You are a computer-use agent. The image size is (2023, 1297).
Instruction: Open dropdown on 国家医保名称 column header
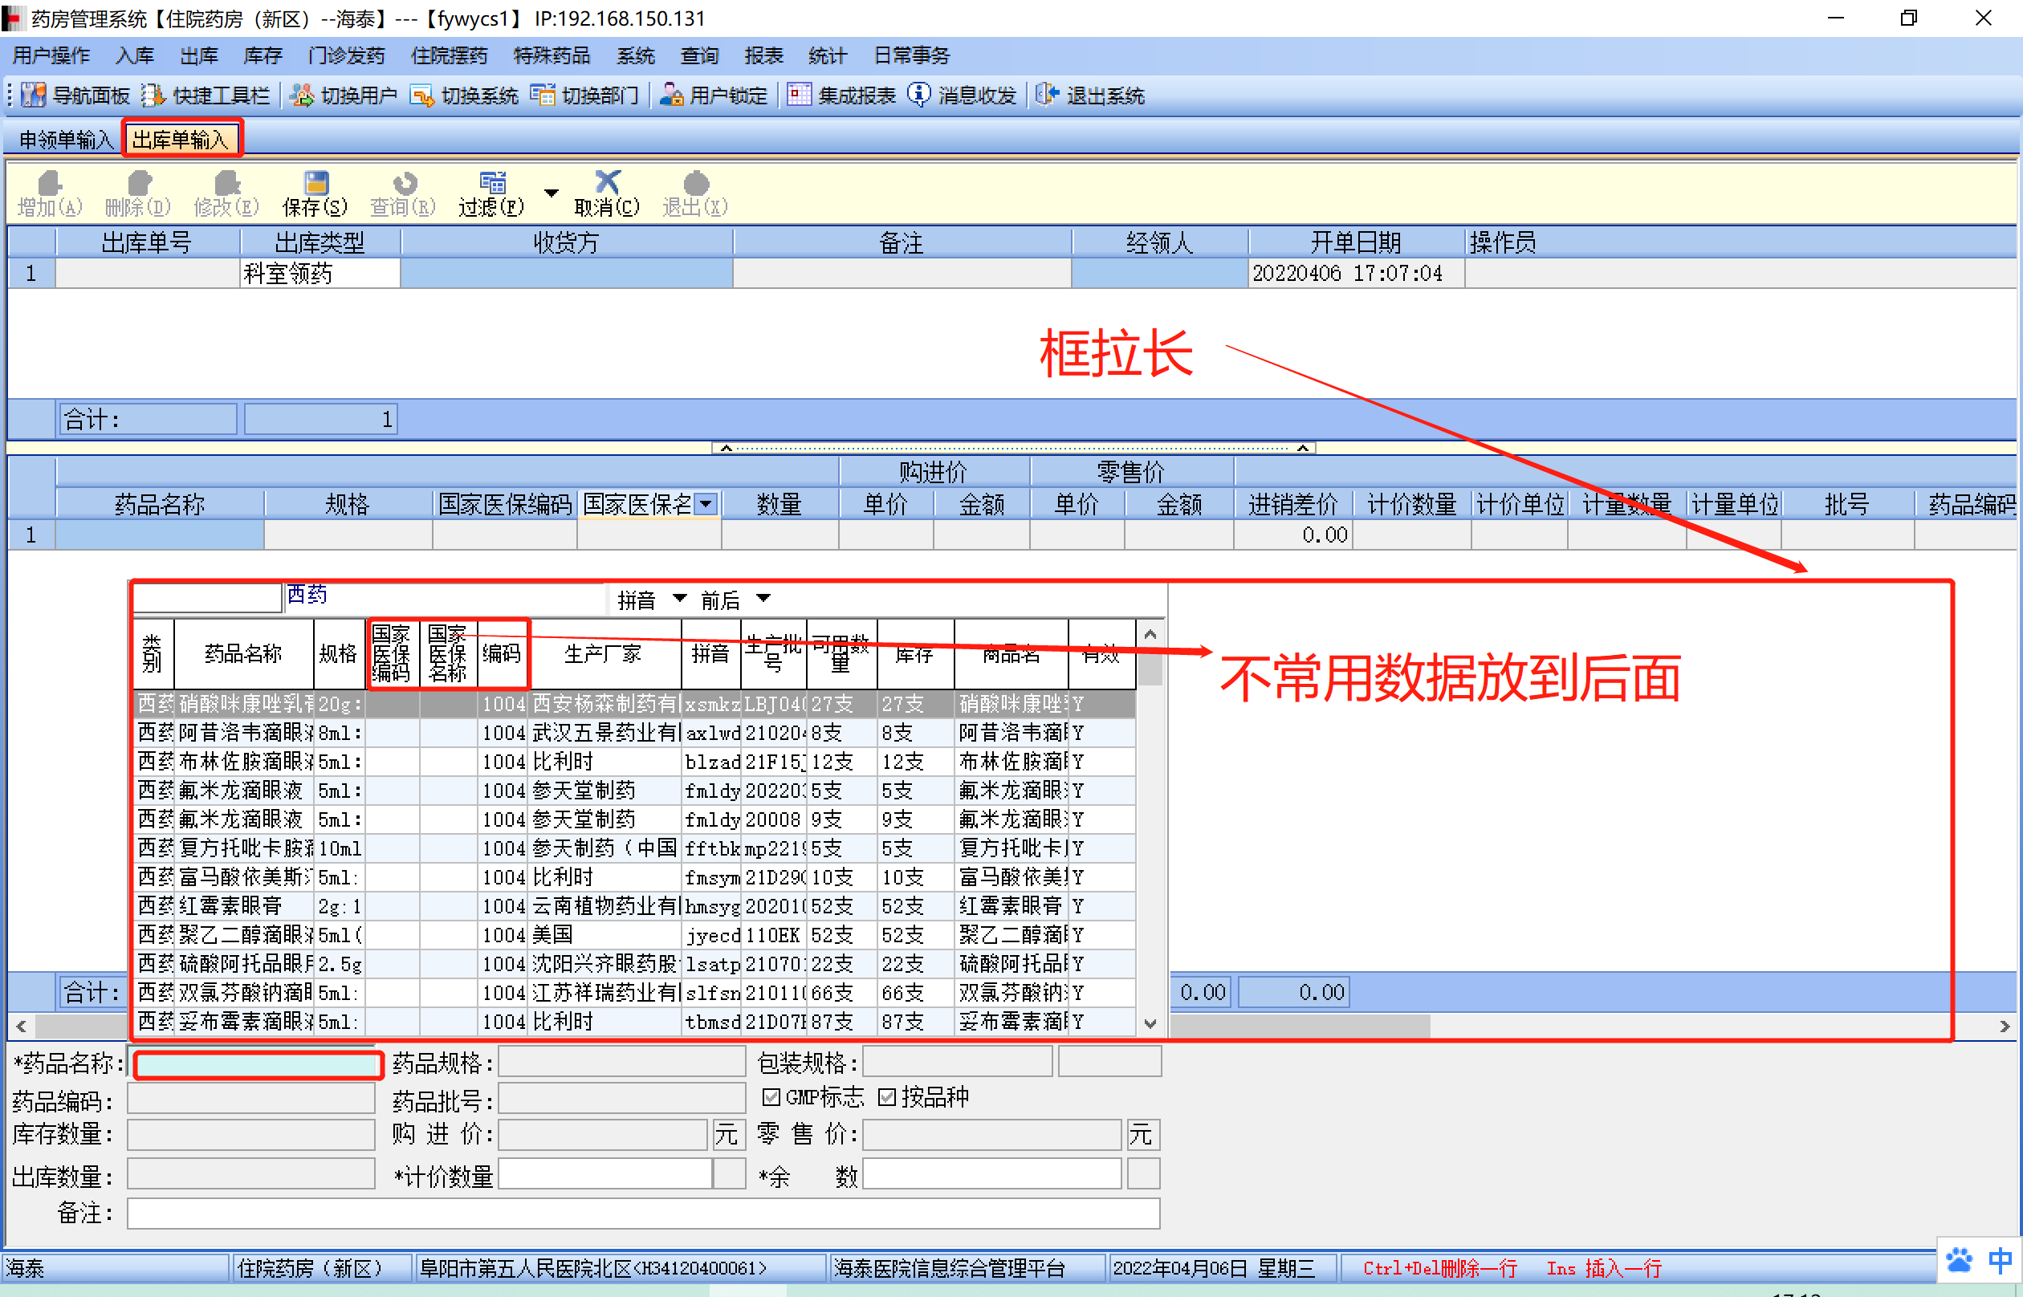[x=706, y=504]
